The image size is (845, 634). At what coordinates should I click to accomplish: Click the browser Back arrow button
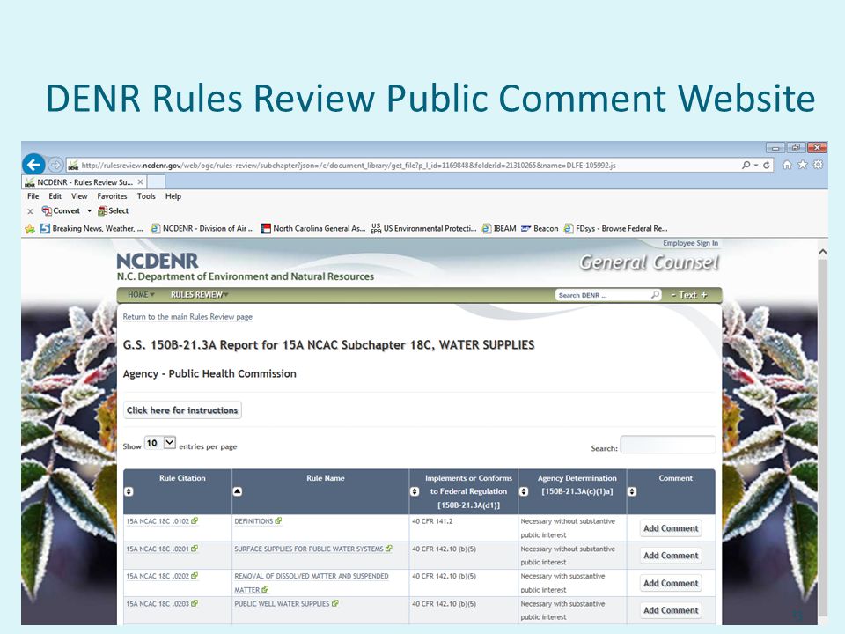tap(33, 165)
